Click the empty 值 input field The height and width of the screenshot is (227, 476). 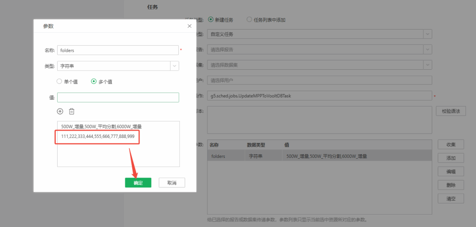point(118,97)
